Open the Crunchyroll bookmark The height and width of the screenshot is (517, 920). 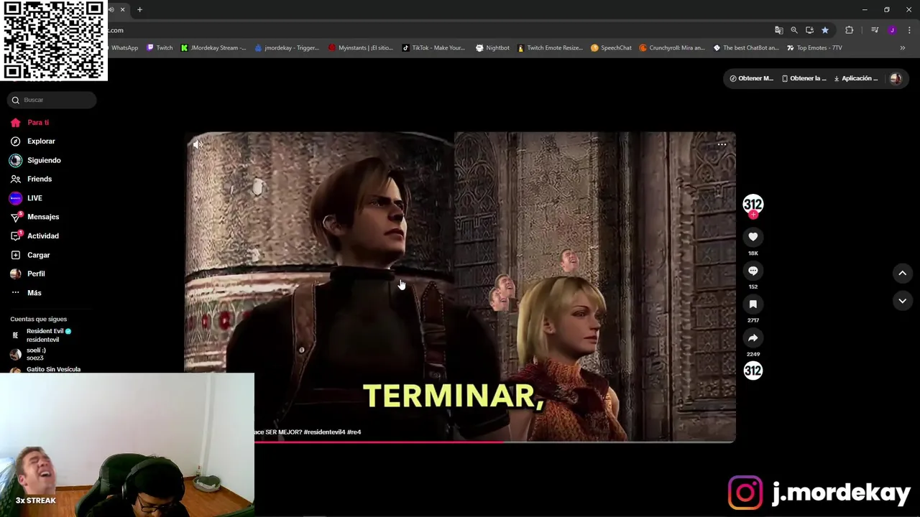click(672, 48)
